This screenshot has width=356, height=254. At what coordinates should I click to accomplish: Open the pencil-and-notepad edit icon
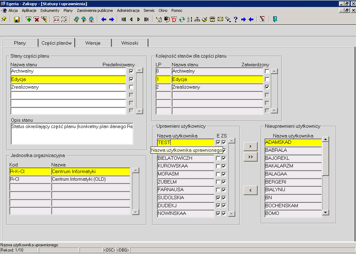159,19
